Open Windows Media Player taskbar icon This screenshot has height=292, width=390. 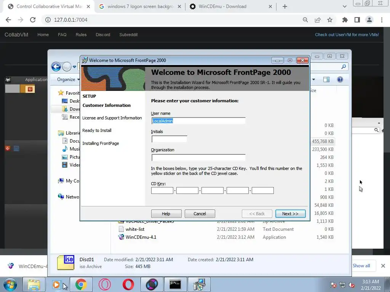click(x=57, y=284)
